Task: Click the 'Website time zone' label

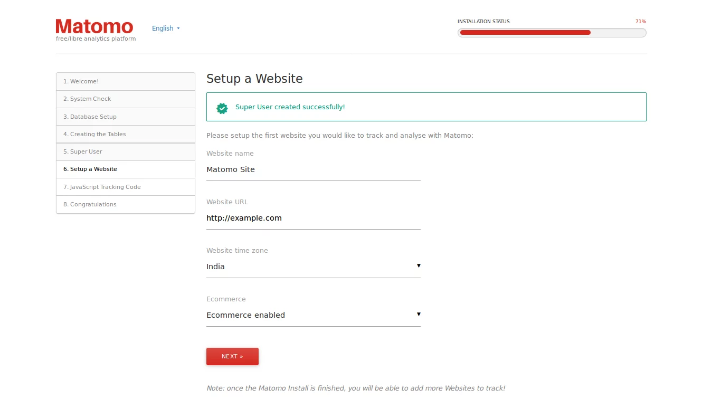Action: point(237,251)
